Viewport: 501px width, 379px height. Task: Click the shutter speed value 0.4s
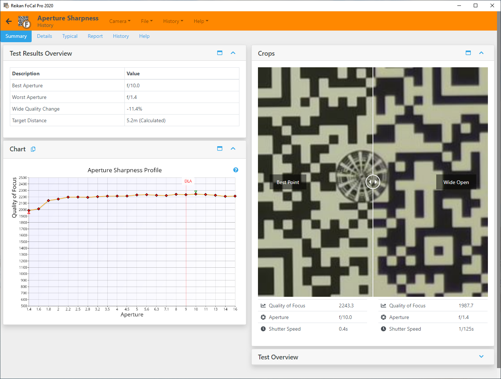click(x=343, y=329)
